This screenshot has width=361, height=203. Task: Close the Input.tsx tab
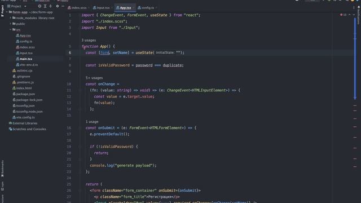click(x=112, y=8)
